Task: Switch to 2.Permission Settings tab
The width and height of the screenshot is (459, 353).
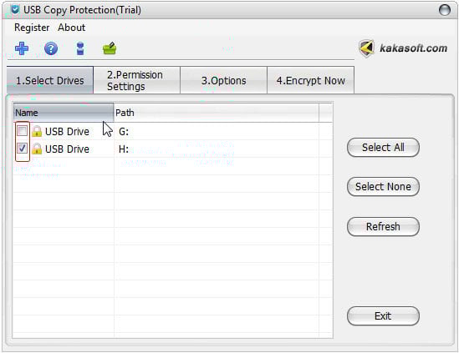Action: click(x=137, y=80)
